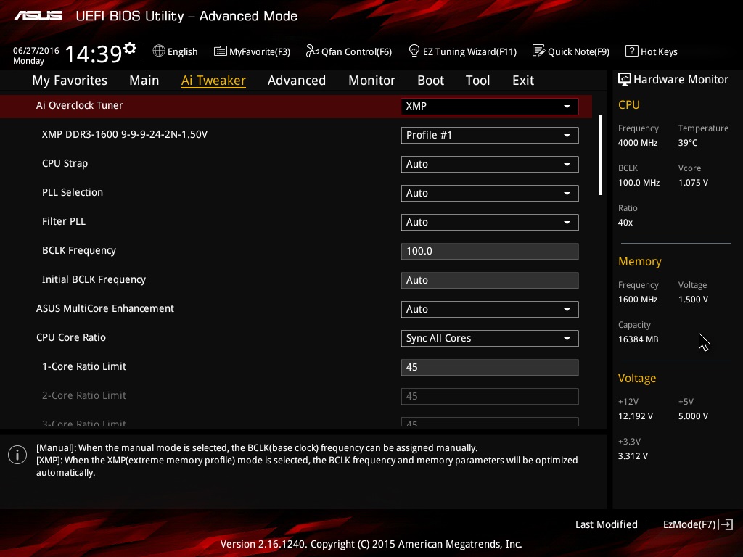This screenshot has width=743, height=557.
Task: Switch to the Main tab
Action: tap(144, 81)
